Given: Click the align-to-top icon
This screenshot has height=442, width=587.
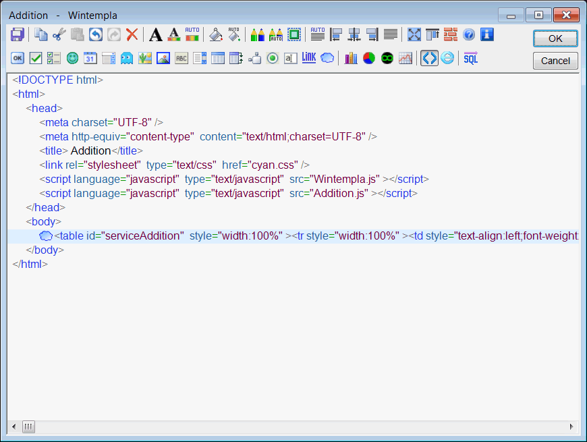Looking at the screenshot, I should (x=432, y=35).
